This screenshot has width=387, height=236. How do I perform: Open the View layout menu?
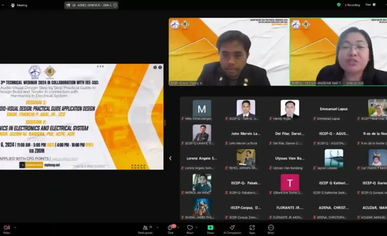(x=370, y=5)
